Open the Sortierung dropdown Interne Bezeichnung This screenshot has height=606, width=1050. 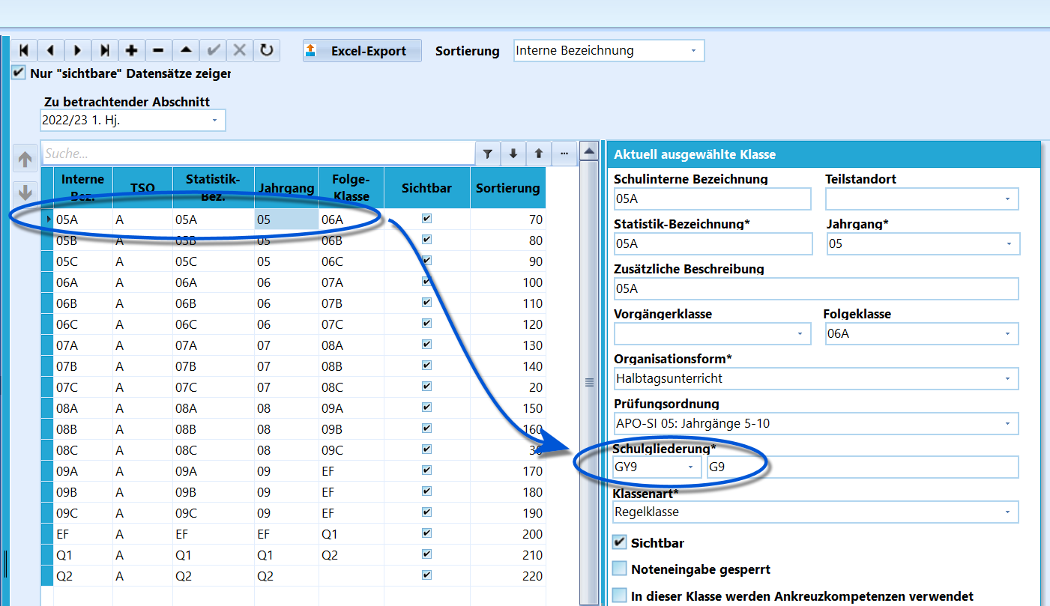(x=609, y=51)
